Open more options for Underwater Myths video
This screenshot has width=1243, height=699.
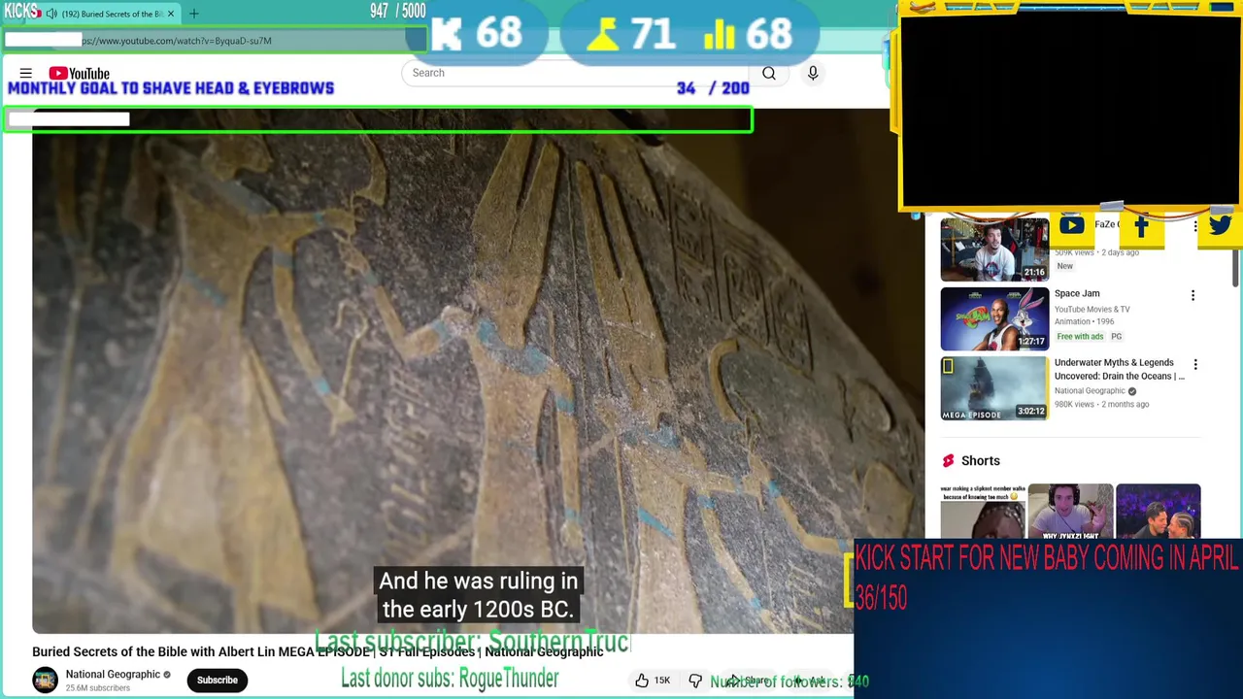click(1195, 365)
